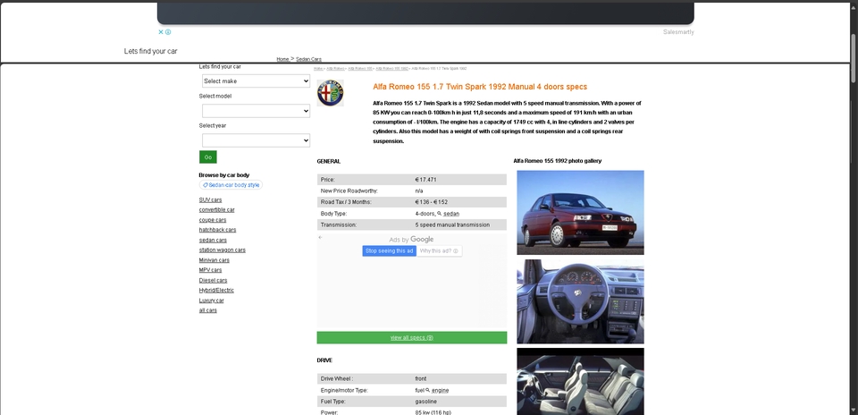Browse Luxury car link
The height and width of the screenshot is (415, 858).
pos(211,301)
